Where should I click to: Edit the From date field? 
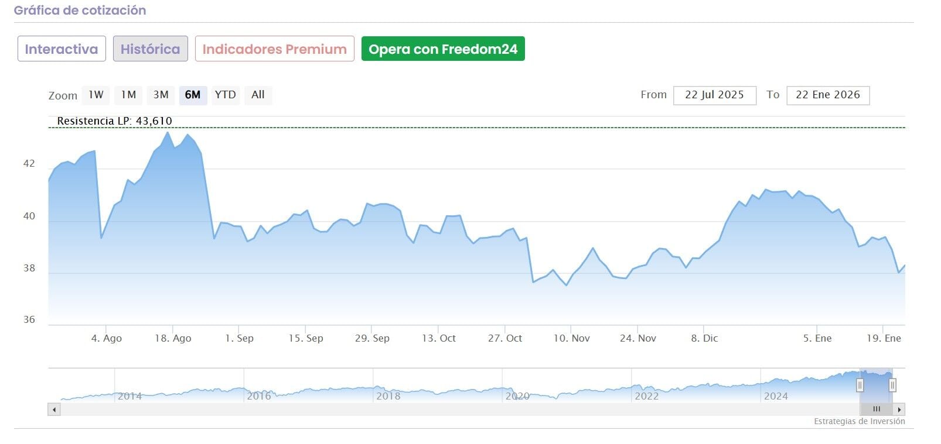tap(714, 95)
